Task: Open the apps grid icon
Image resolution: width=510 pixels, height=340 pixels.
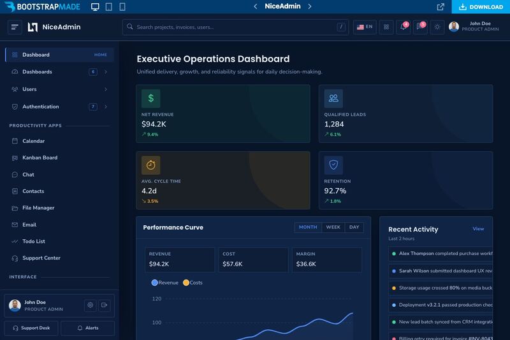Action: pyautogui.click(x=386, y=27)
